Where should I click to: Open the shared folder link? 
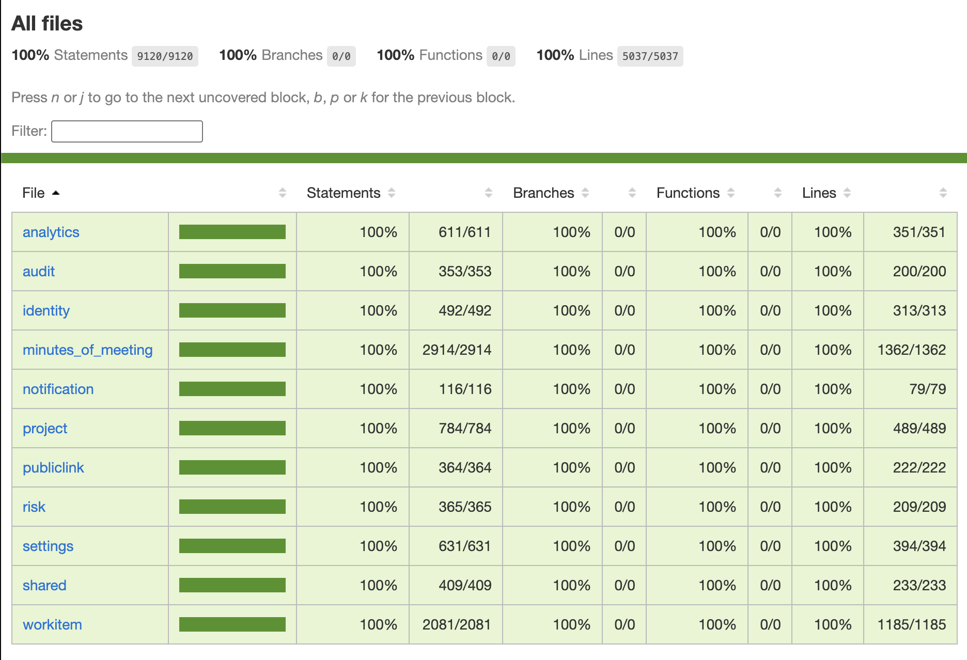coord(44,586)
